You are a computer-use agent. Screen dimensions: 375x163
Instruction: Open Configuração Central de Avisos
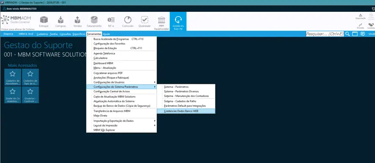(x=121, y=91)
